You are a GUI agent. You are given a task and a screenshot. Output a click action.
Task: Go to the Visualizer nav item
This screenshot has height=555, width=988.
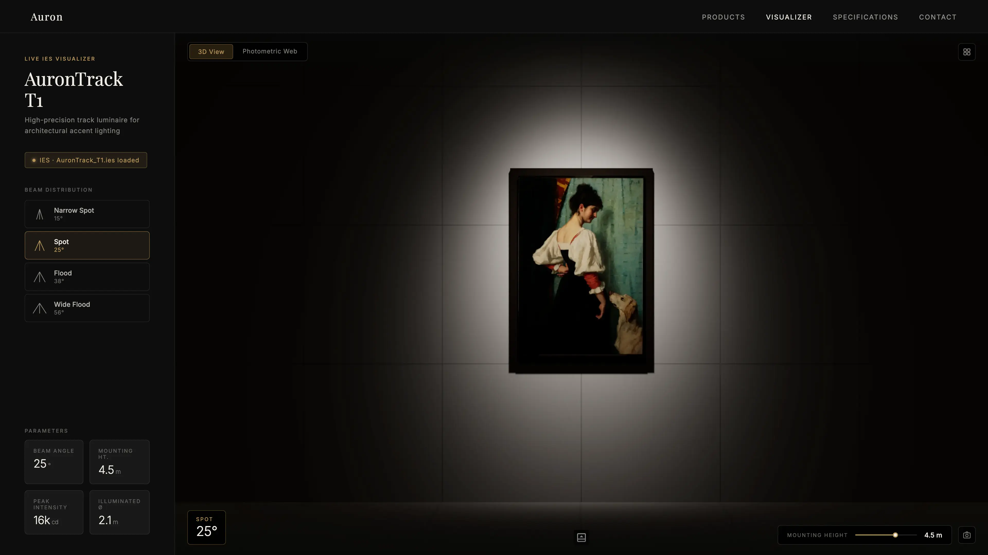[789, 17]
